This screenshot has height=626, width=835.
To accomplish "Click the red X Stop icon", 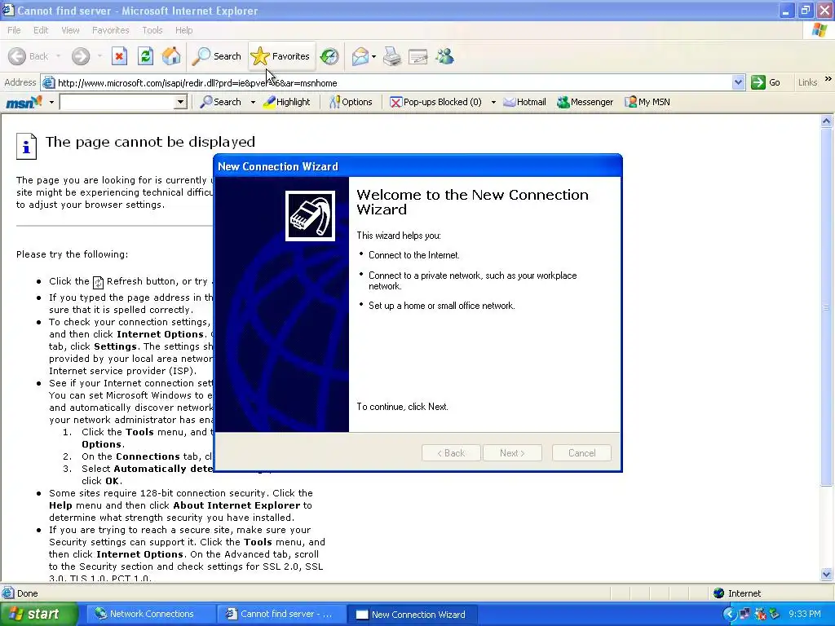I will (119, 56).
